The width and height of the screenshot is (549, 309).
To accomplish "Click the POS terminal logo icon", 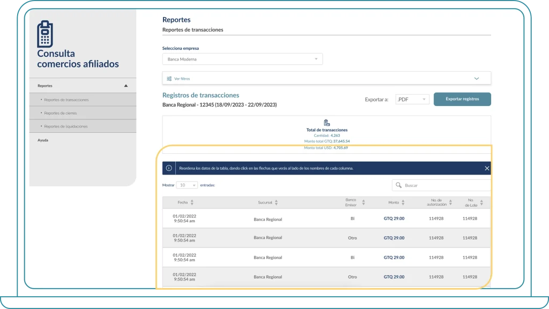I will coord(45,34).
